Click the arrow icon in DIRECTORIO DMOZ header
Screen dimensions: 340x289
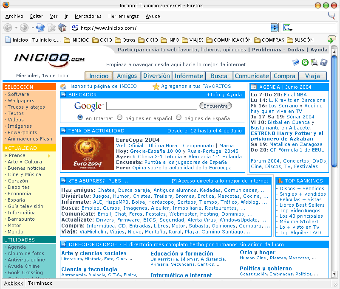(63, 244)
